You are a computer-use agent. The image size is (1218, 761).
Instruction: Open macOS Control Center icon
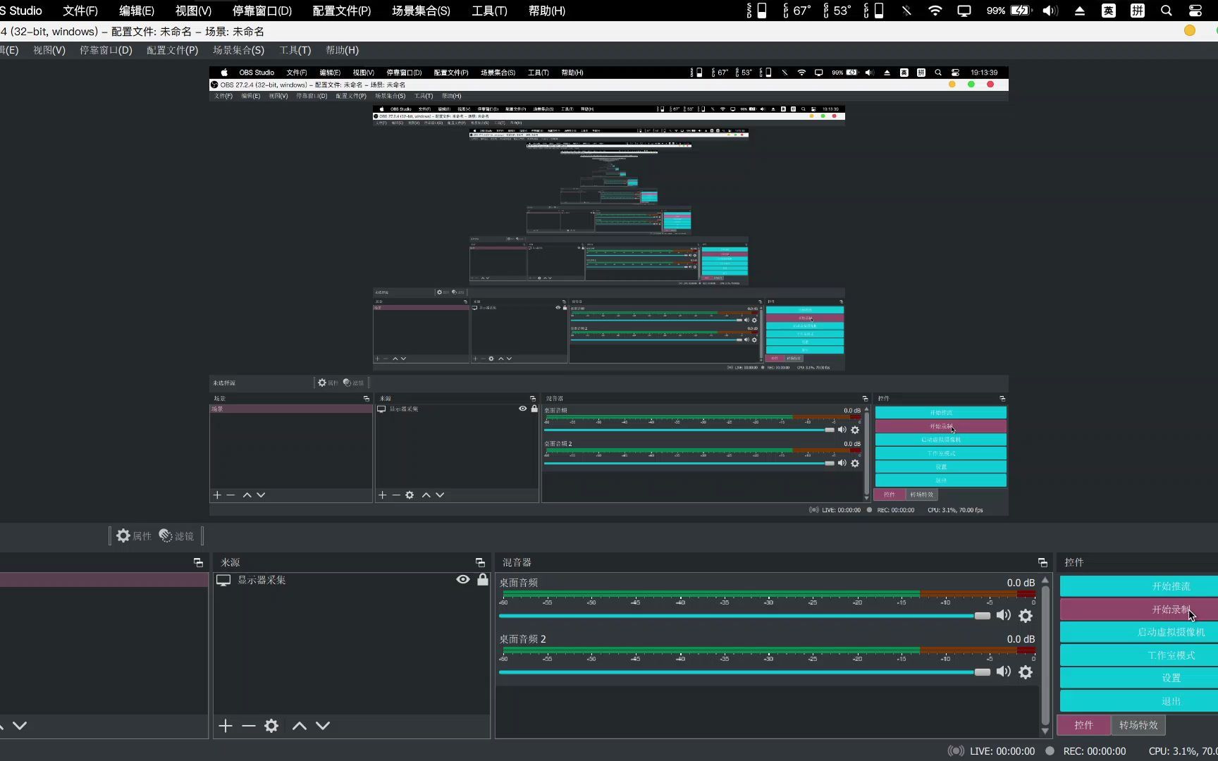point(1195,11)
